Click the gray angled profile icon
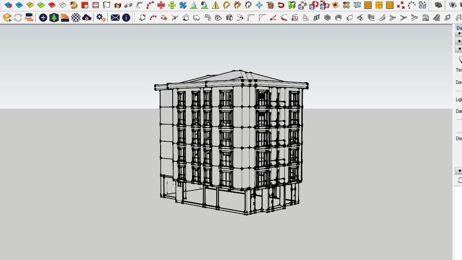462x260 pixels. click(x=139, y=5)
